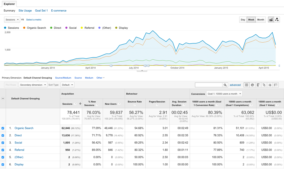Select the term cloud view icon
The image size is (284, 169).
point(270,85)
